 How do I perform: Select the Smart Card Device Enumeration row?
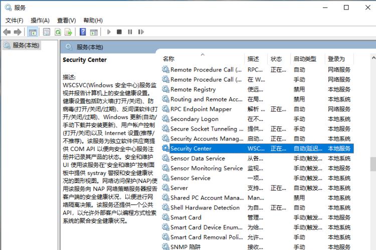click(258, 227)
